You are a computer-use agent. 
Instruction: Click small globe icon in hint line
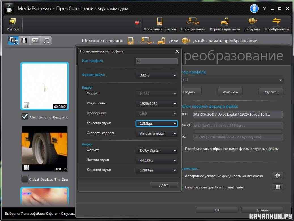[x=186, y=41]
